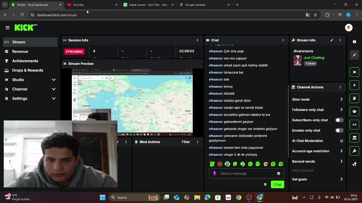Insert the first green emote wearing a hat
This screenshot has width=362, height=203.
click(212, 164)
